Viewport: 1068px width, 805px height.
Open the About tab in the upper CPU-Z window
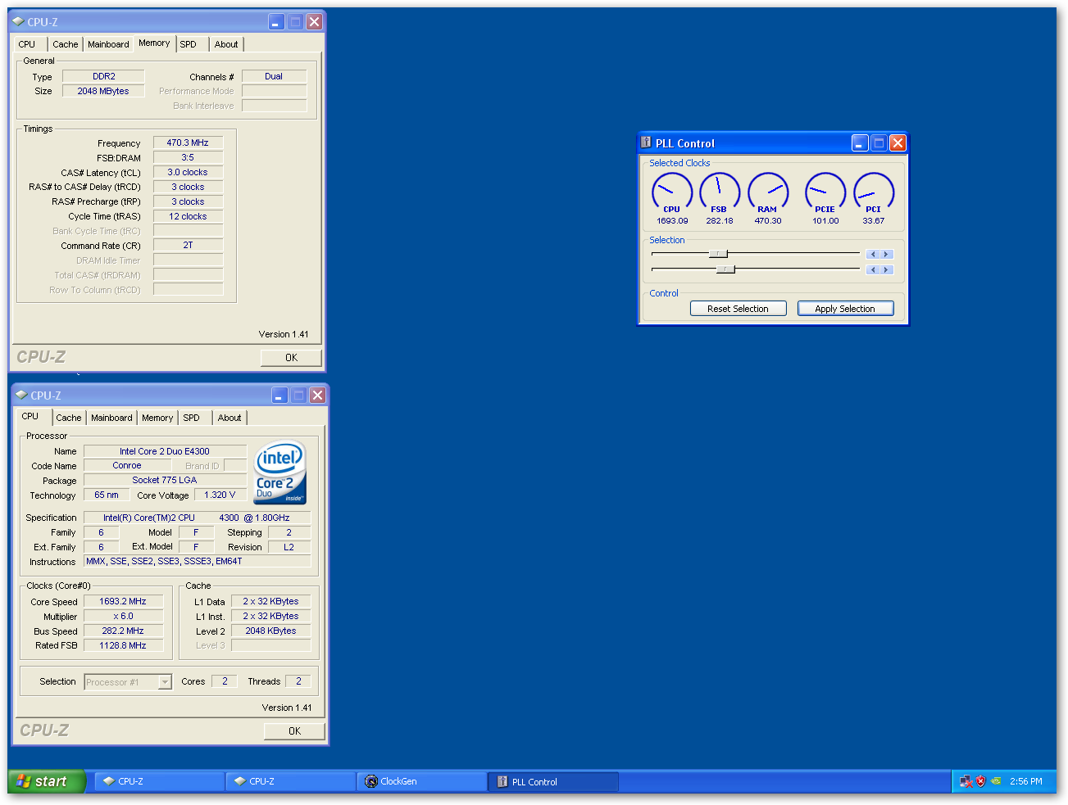[226, 44]
